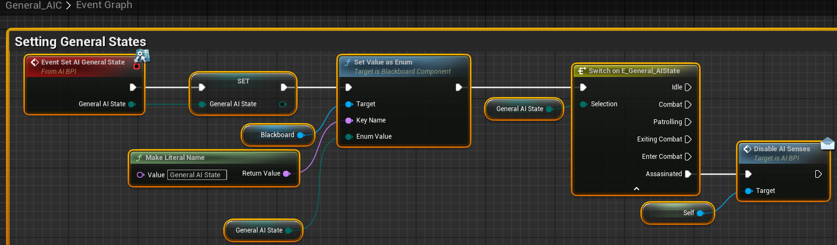This screenshot has width=837, height=245.
Task: Select the Setting General States comment title
Action: pos(80,42)
